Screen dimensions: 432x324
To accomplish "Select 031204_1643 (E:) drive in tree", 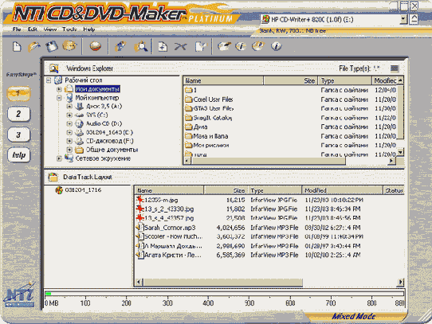I will tap(109, 132).
